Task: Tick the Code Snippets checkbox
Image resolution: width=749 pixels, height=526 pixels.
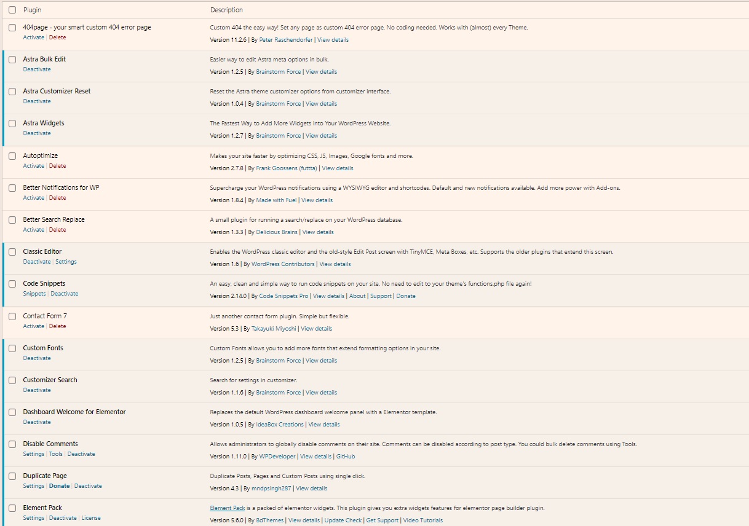Action: click(12, 284)
